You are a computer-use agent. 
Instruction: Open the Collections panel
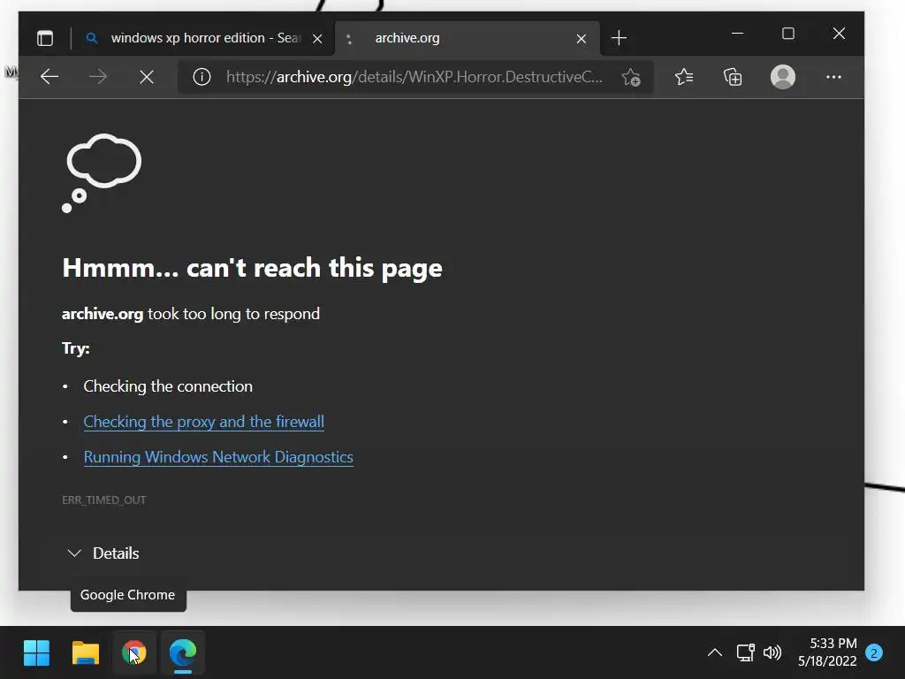(x=733, y=77)
